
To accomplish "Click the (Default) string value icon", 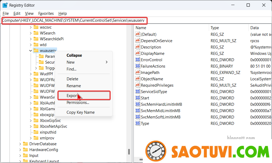I will pyautogui.click(x=137, y=34).
